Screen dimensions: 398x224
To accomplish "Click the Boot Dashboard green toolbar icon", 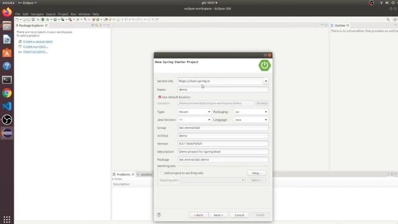I will click(x=43, y=19).
